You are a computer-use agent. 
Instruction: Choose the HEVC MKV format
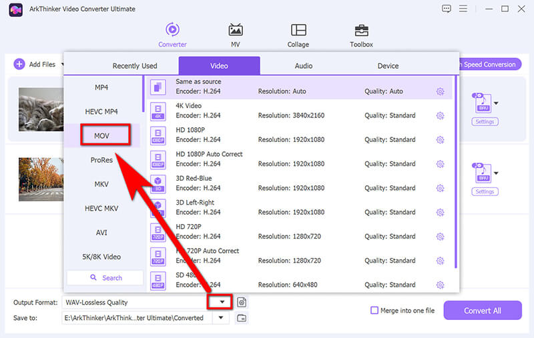tap(101, 208)
